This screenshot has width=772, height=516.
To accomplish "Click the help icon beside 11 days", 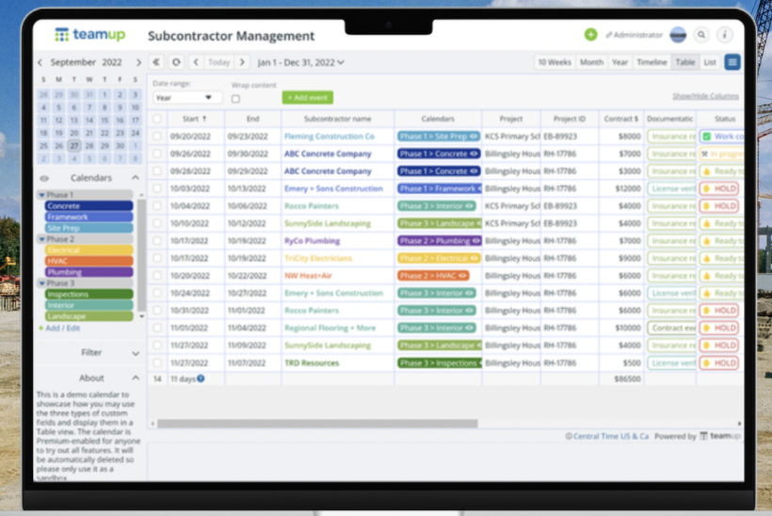I will 201,379.
